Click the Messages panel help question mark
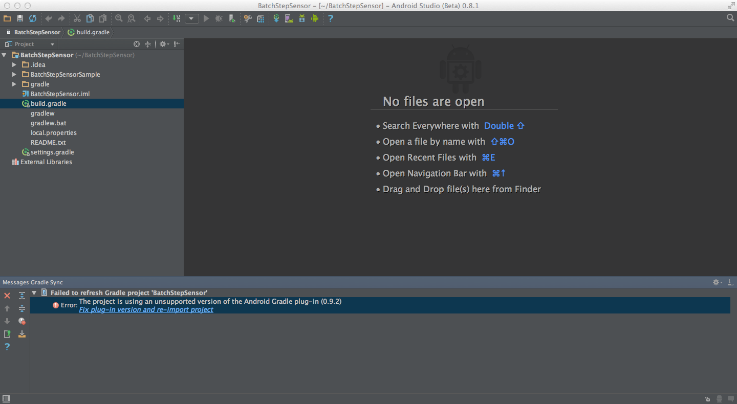 point(7,347)
